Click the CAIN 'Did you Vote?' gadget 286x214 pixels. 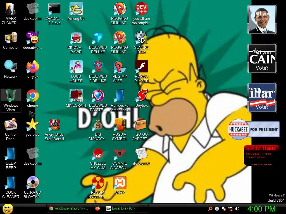pos(262,59)
